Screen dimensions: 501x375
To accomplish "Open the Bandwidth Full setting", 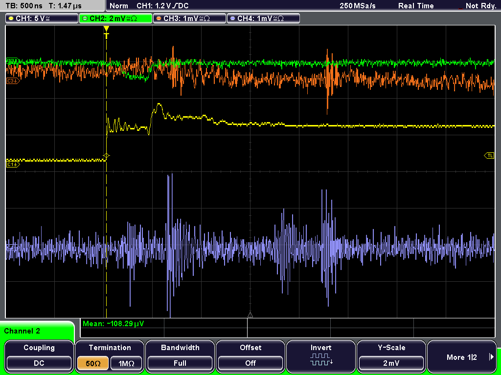I will [x=180, y=356].
